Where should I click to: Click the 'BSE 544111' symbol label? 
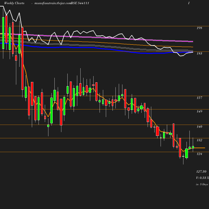tap(80, 3)
